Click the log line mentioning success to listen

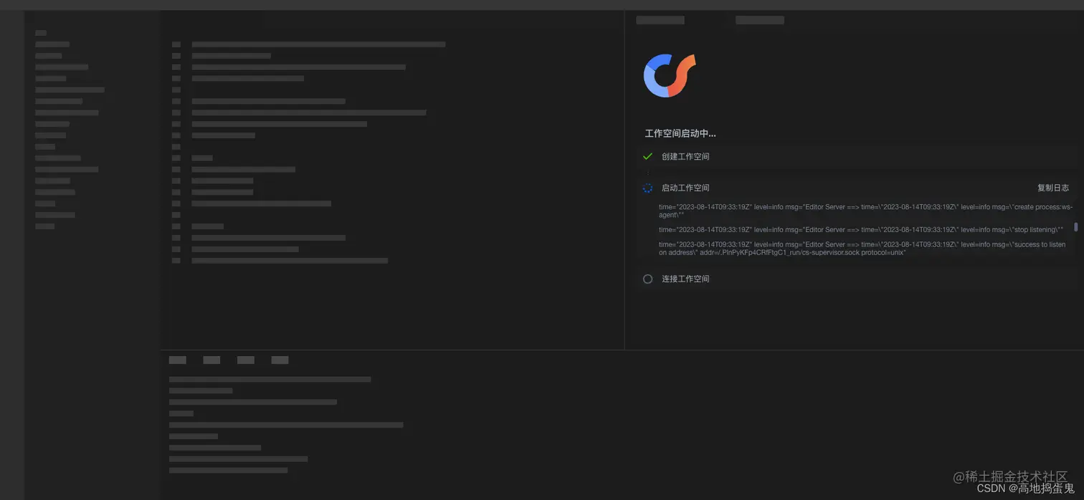[x=862, y=249]
